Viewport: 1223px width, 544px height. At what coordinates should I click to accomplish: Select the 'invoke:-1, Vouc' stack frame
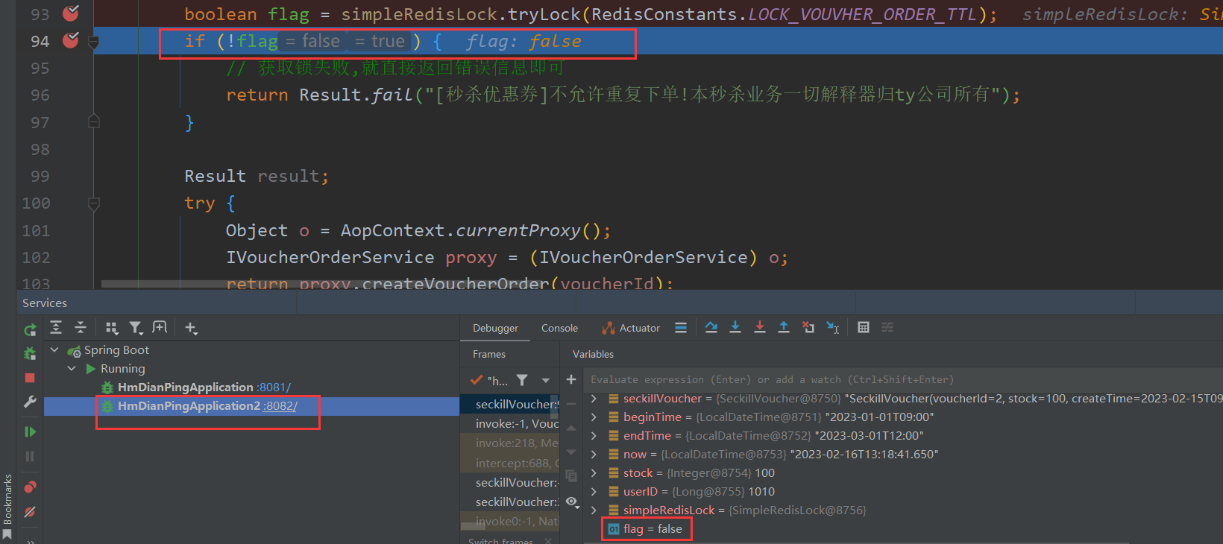[x=517, y=423]
